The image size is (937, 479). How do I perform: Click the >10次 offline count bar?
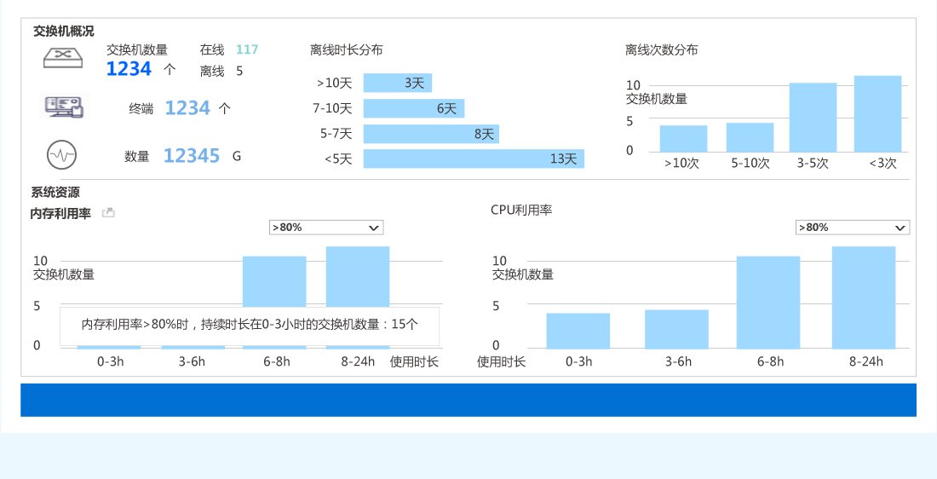click(683, 138)
